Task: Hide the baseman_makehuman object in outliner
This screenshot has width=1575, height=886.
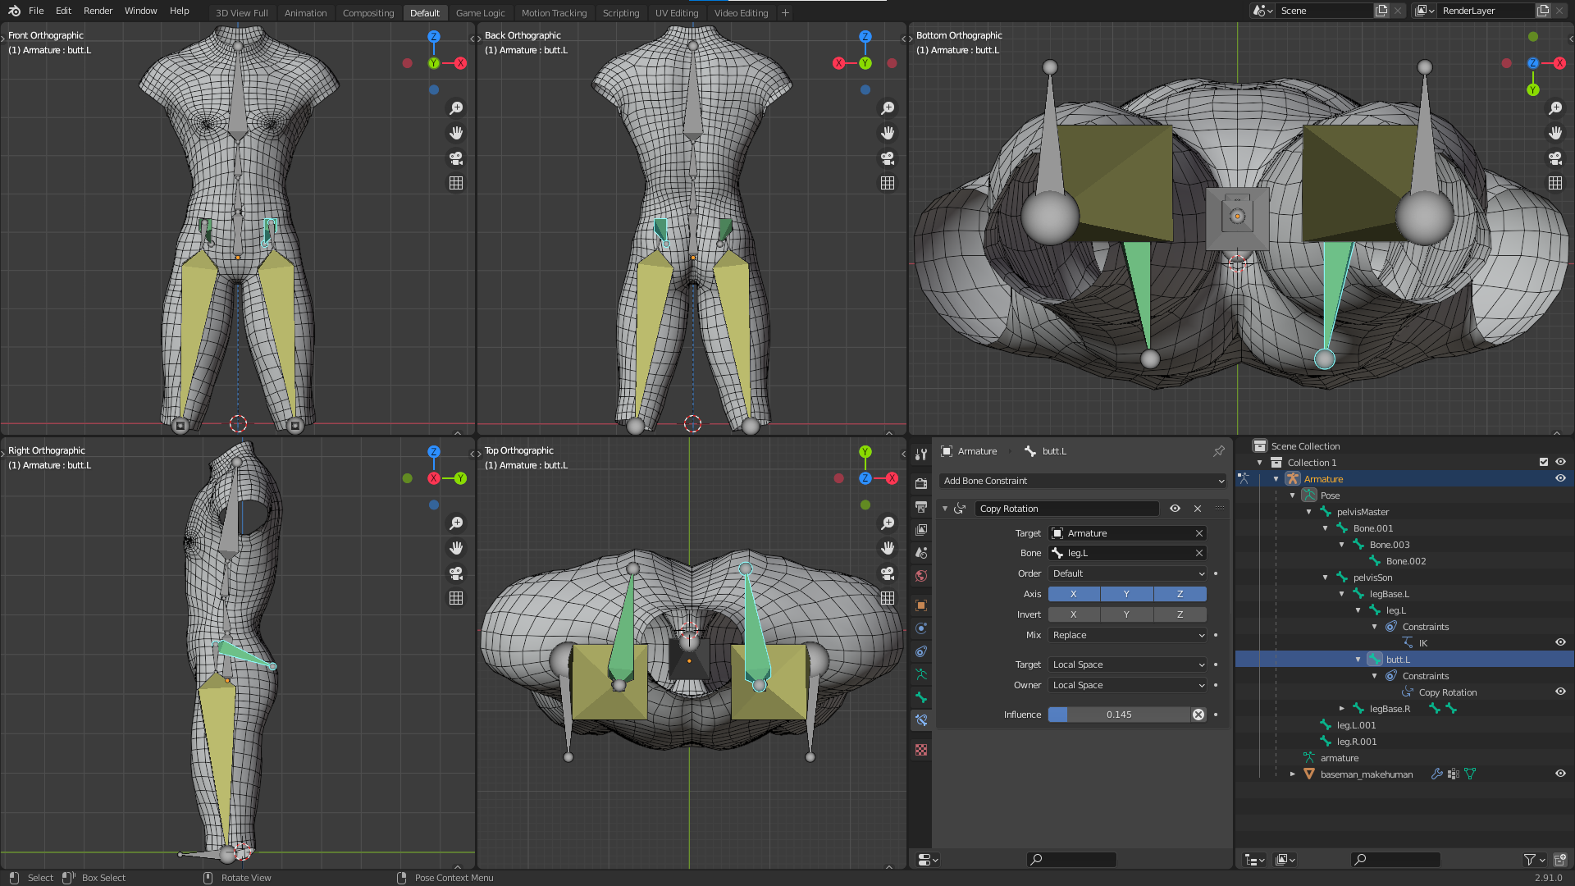Action: pyautogui.click(x=1560, y=774)
